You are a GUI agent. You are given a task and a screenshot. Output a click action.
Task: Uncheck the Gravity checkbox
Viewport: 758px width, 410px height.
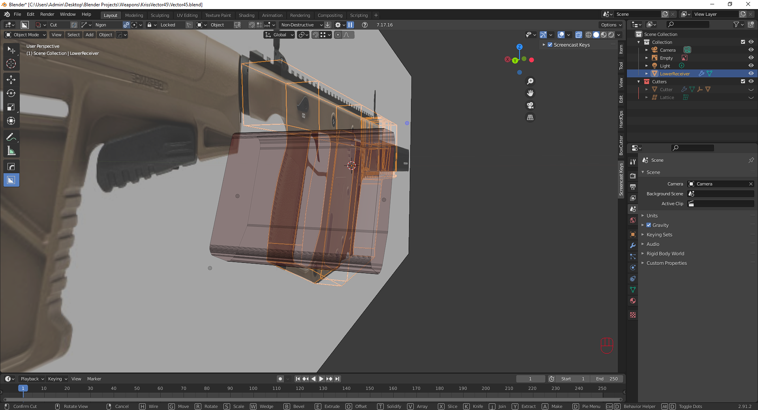coord(649,225)
